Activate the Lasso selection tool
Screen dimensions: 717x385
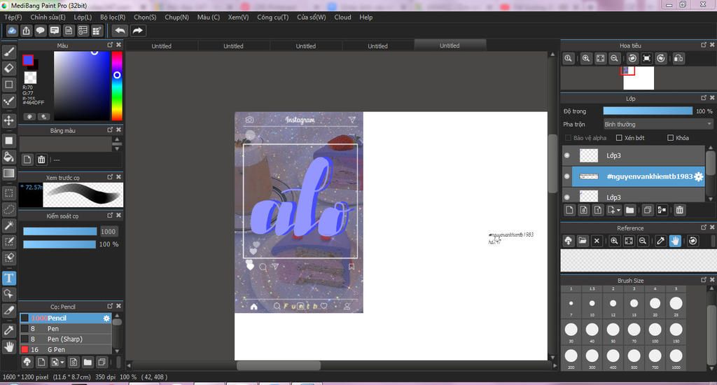pos(8,209)
